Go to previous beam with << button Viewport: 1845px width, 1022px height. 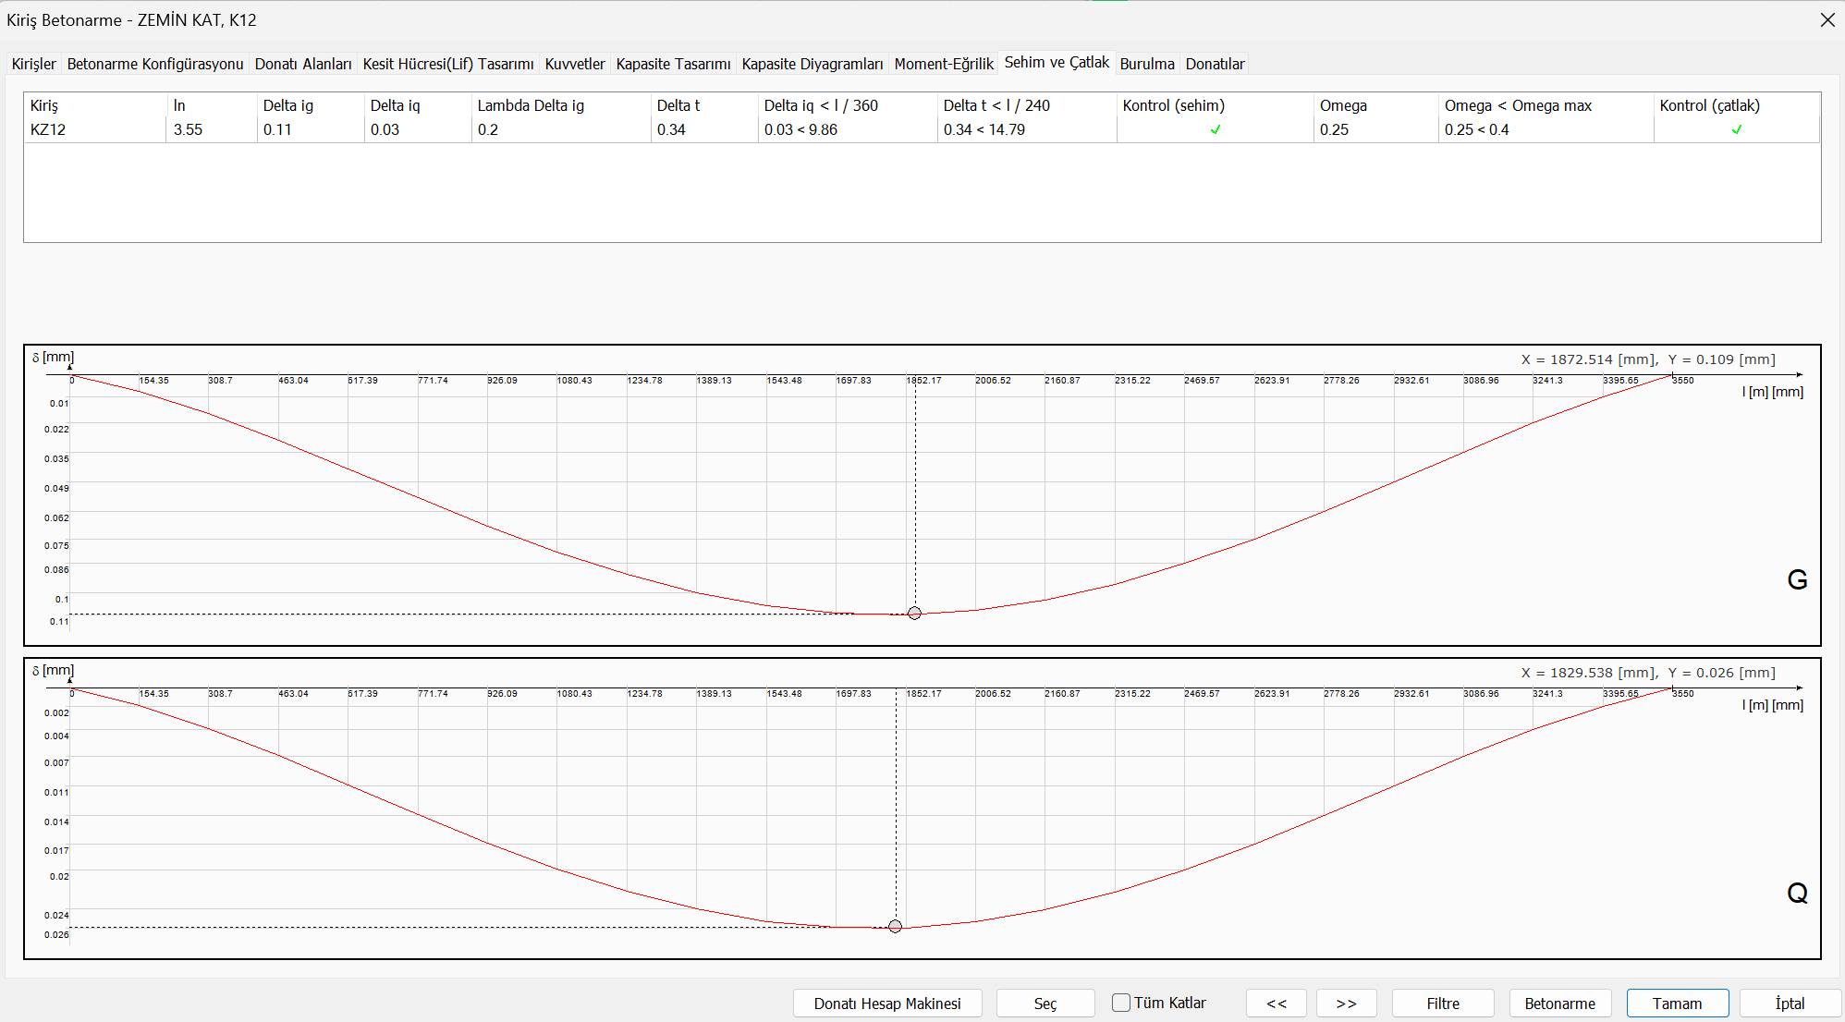[1276, 1004]
